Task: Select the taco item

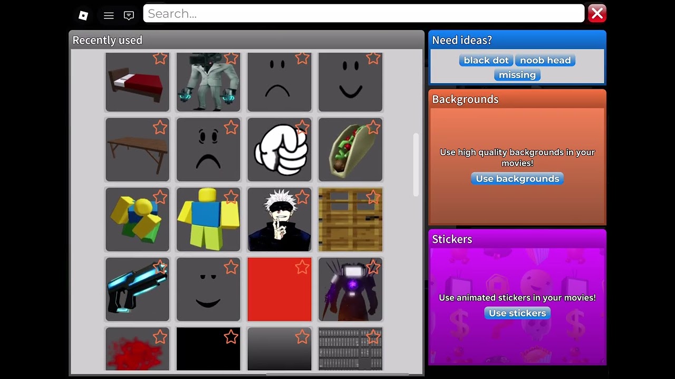Action: click(351, 149)
